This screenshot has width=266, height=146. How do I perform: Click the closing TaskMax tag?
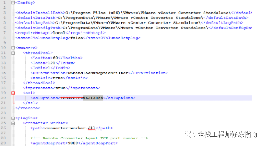click(70, 58)
